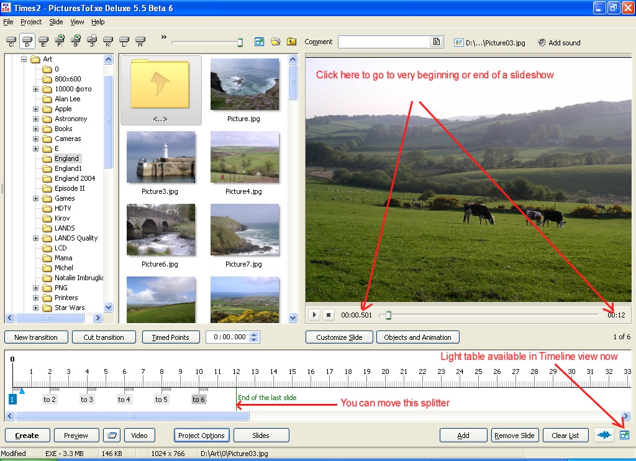Increase the transition time value
Viewport: 636px width, 461px height.
(x=254, y=335)
